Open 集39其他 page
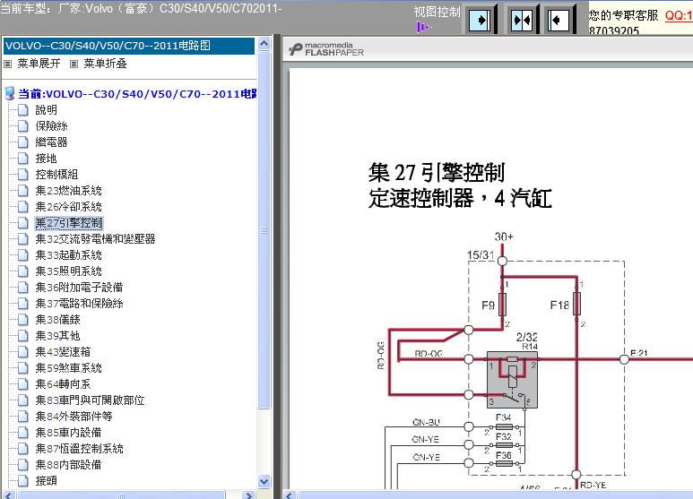The width and height of the screenshot is (693, 499). pos(58,336)
